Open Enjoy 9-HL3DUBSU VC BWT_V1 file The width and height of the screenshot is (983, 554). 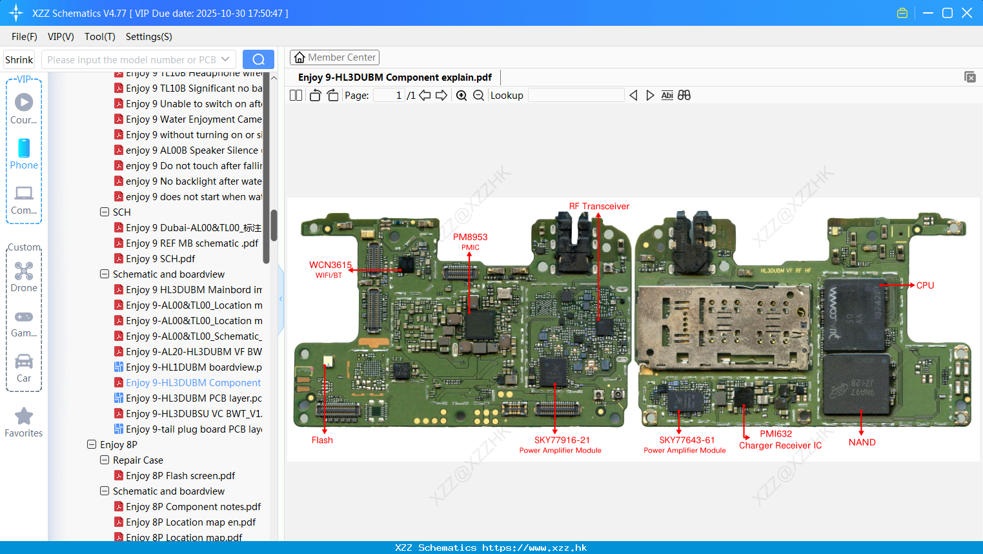coord(188,413)
